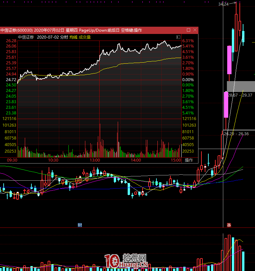
Task: Click the 13:00 time label on the axis
Action: 95,160
